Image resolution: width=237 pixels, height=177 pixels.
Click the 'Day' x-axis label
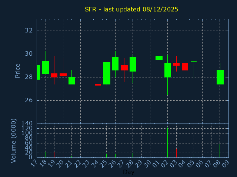(128, 172)
